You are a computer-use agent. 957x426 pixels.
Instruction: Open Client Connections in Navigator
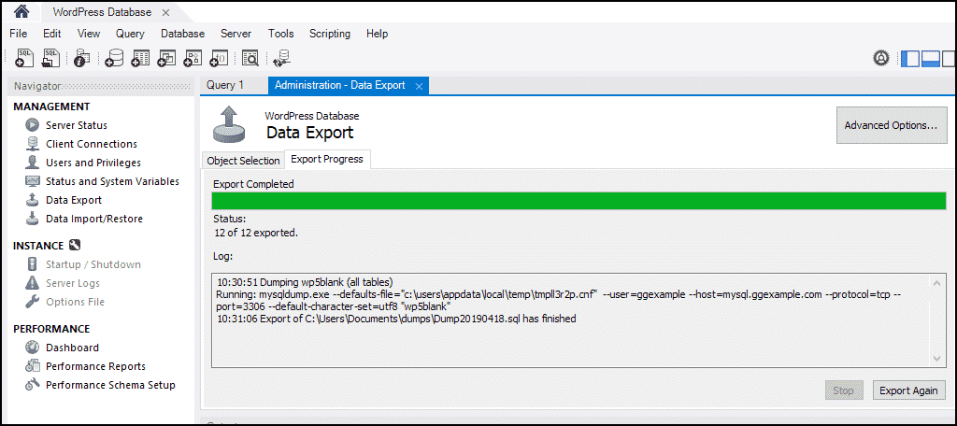[x=92, y=144]
